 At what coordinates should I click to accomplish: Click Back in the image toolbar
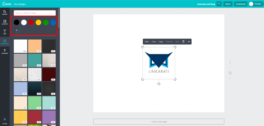(177, 42)
